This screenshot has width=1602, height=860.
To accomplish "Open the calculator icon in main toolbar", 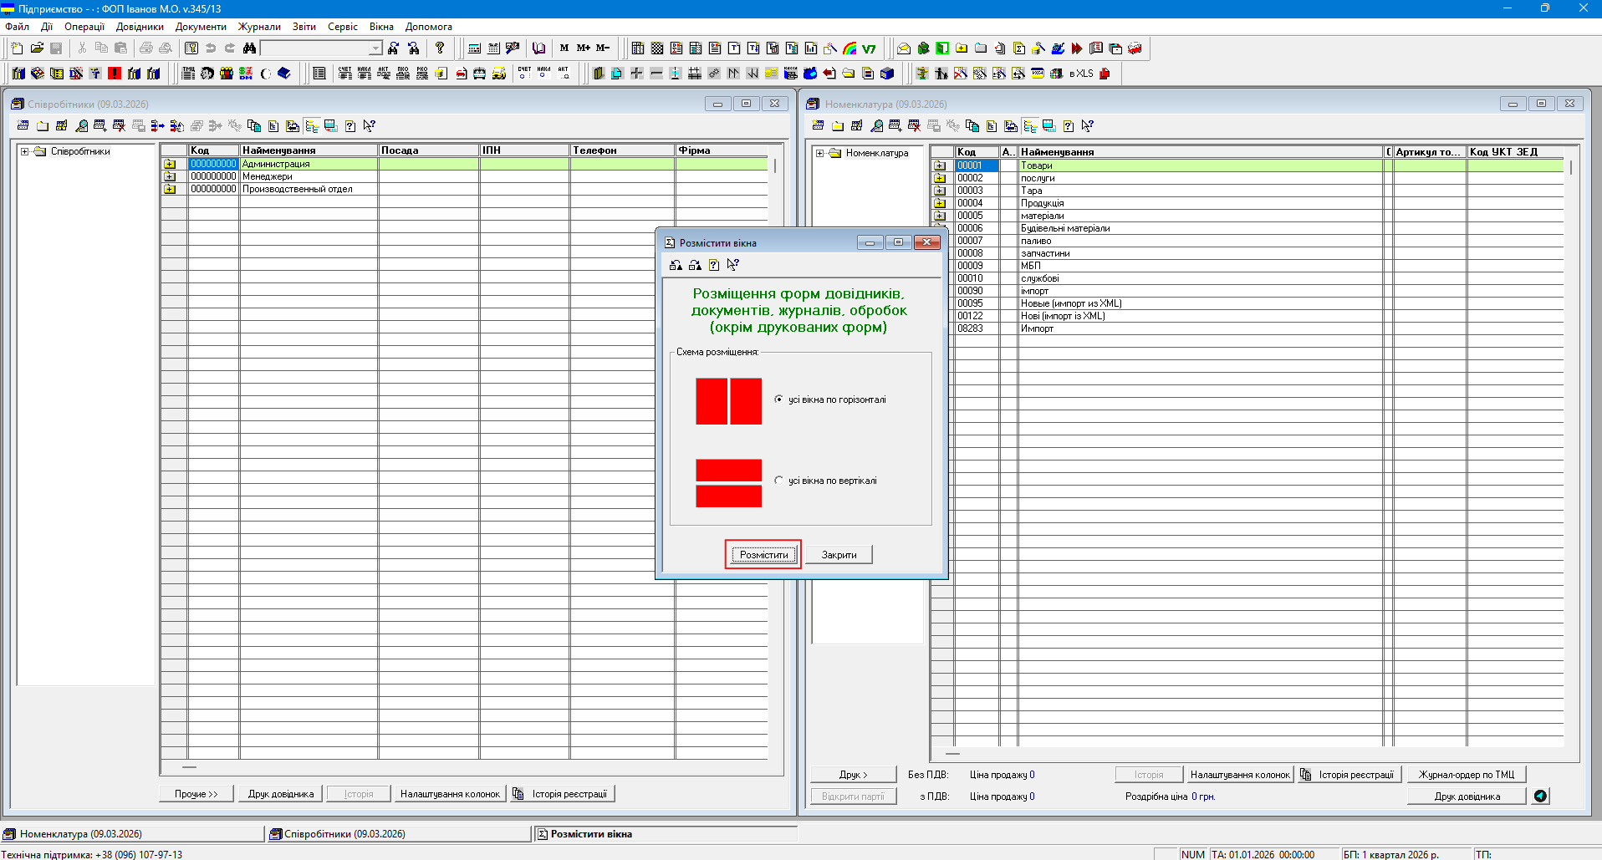I will pos(474,48).
